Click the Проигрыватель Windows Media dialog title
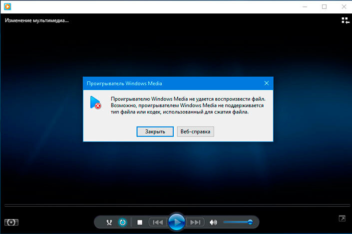This screenshot has width=352, height=234. (x=124, y=84)
